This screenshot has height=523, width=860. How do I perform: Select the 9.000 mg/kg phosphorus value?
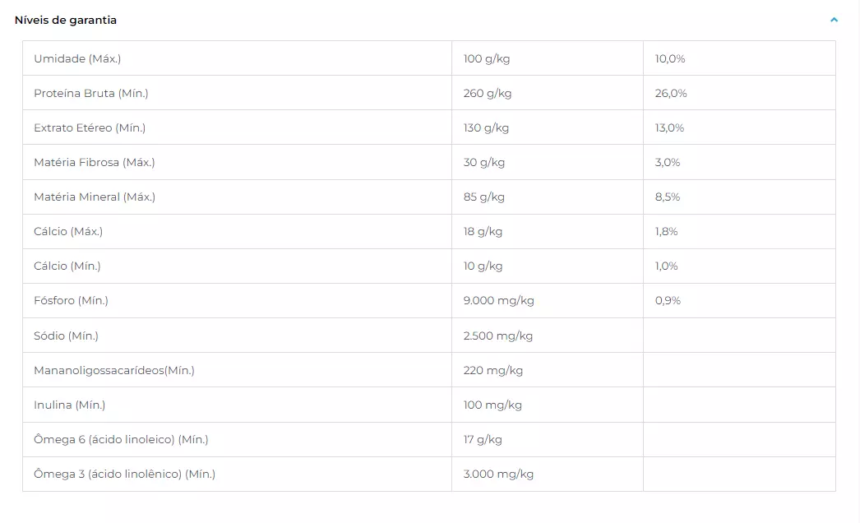click(498, 301)
